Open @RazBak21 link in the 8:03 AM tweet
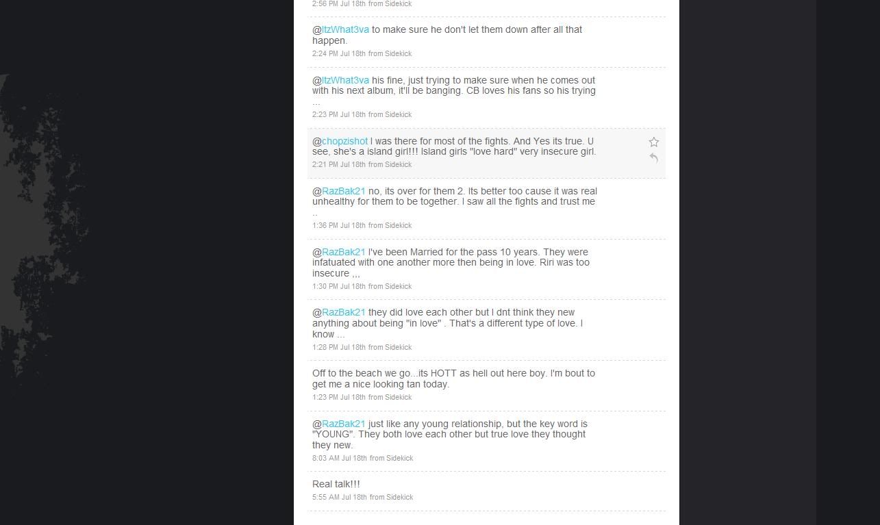The image size is (880, 525). [344, 424]
